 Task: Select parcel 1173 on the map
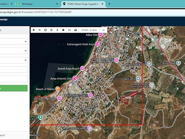[x=128, y=98]
